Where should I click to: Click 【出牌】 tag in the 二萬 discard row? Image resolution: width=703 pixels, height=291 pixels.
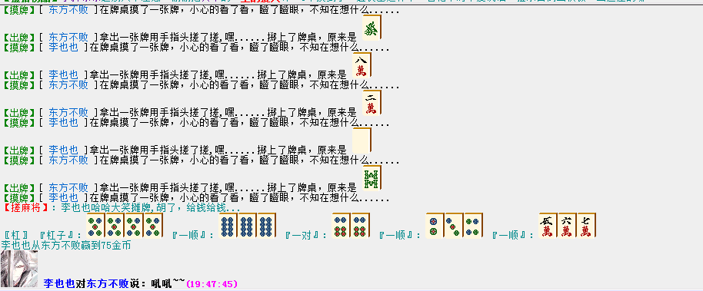coord(19,113)
